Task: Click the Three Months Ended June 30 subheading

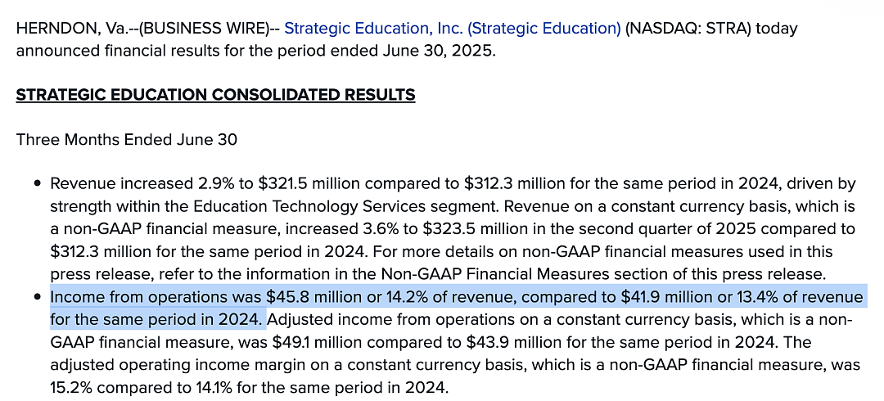Action: pos(126,139)
